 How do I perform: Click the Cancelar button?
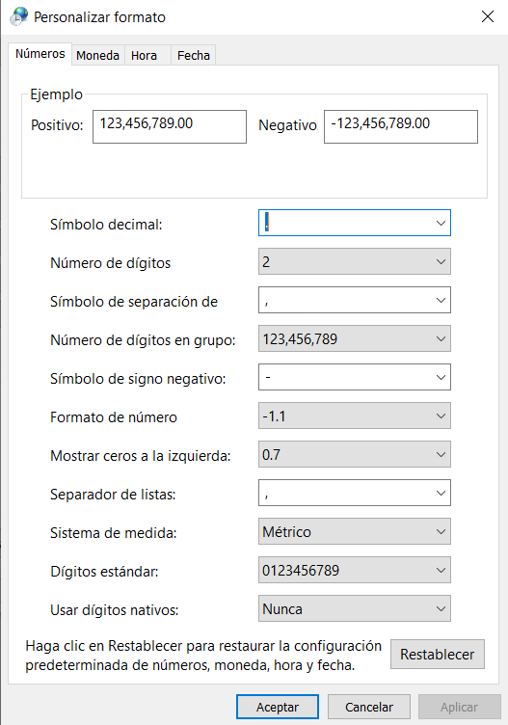coord(369,707)
